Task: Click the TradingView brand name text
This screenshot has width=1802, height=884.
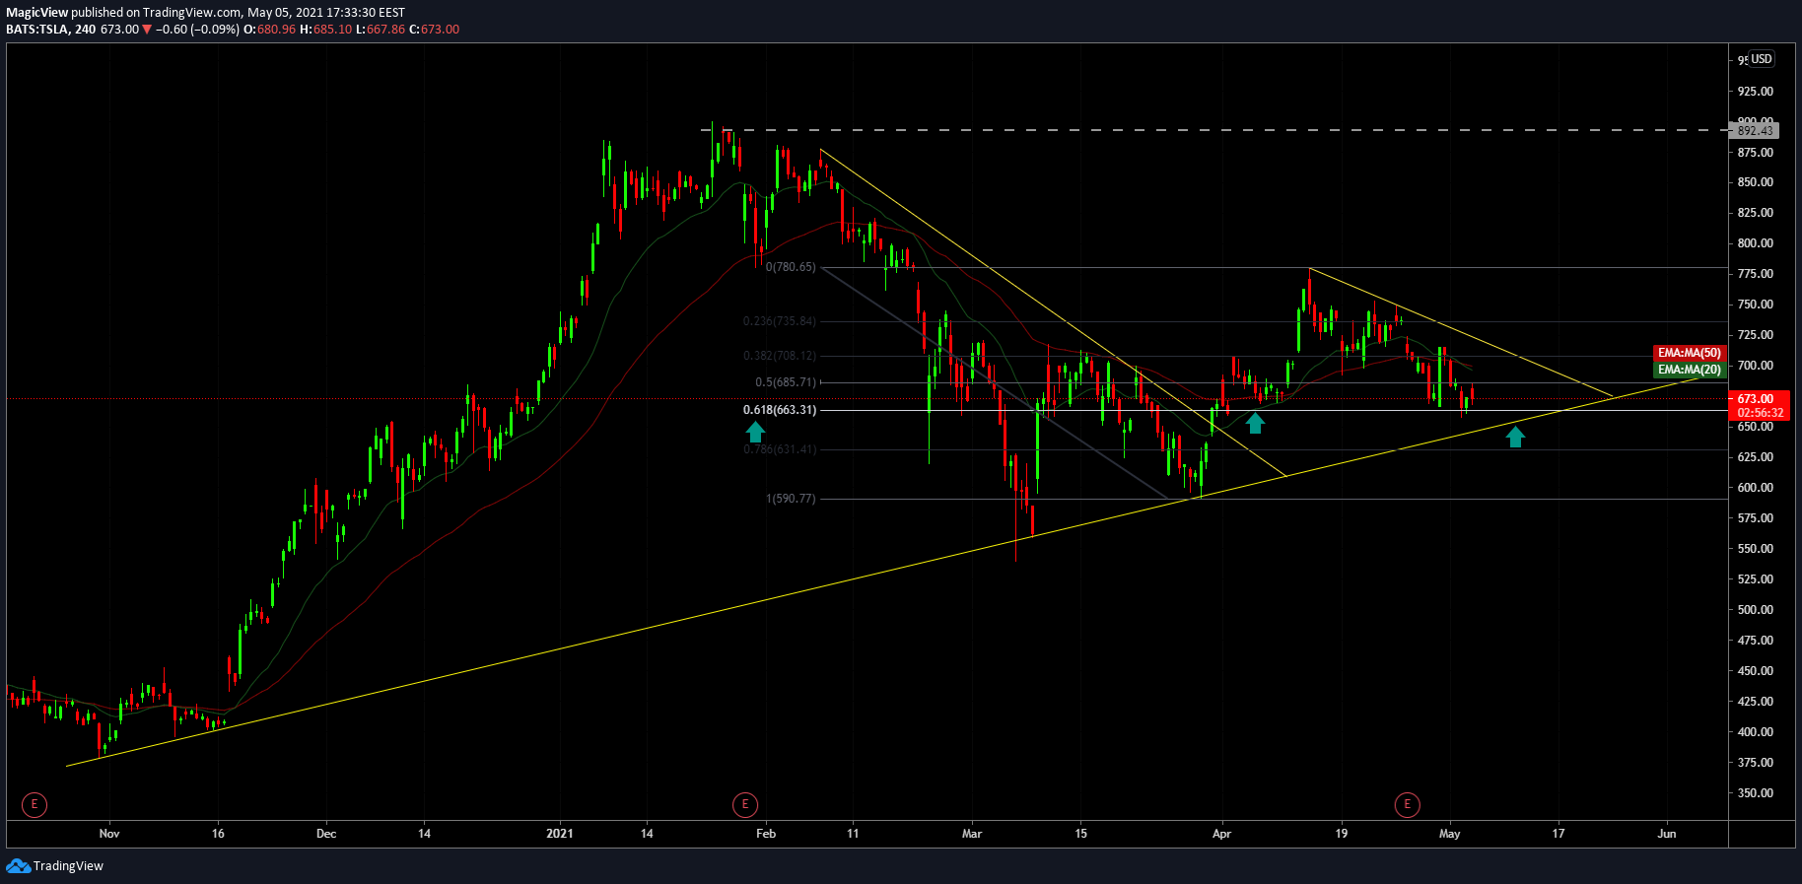Action: 68,866
